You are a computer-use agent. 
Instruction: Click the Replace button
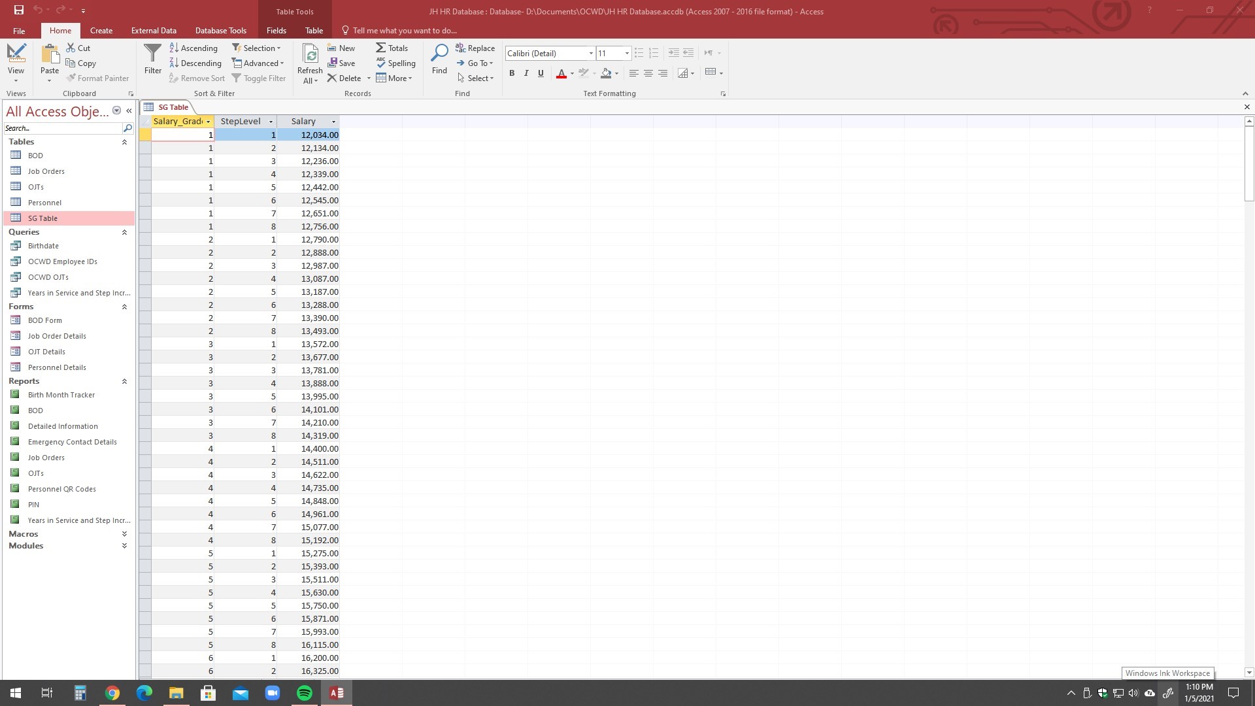(475, 48)
